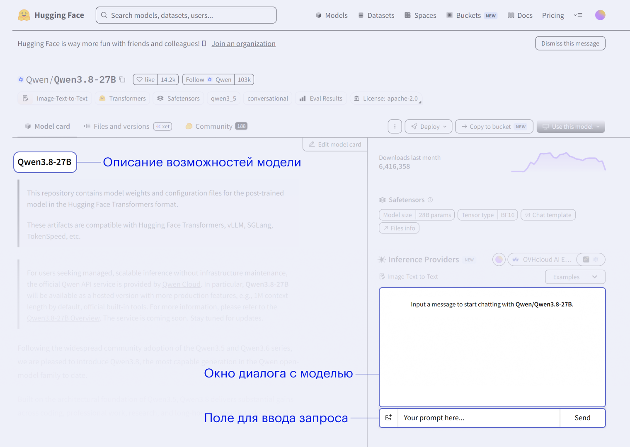Click the Eval Results tag
The width and height of the screenshot is (630, 447).
point(321,99)
